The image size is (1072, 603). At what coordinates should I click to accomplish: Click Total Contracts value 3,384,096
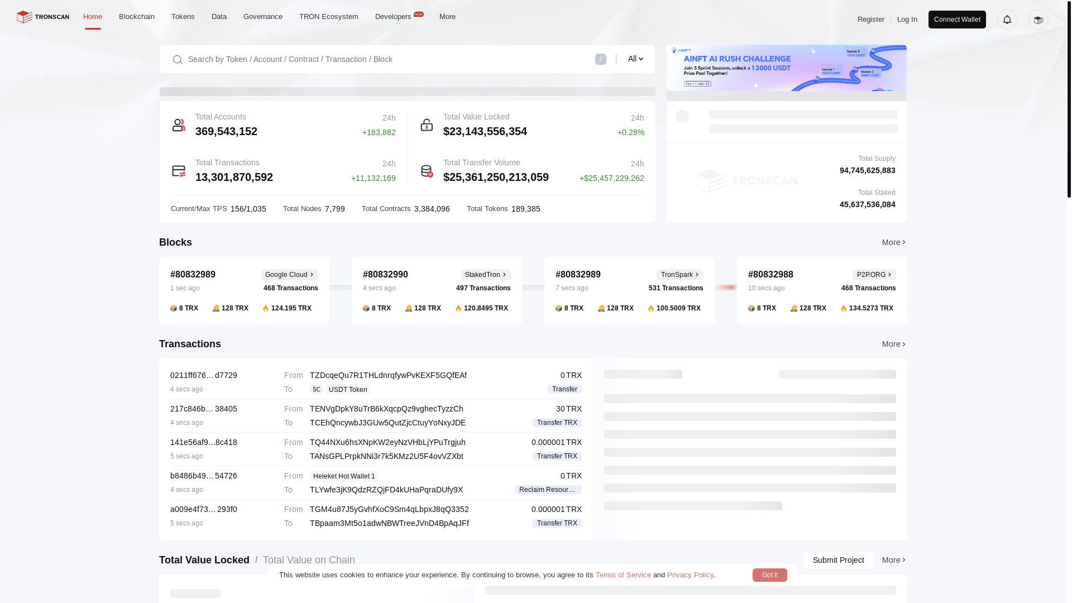point(432,209)
